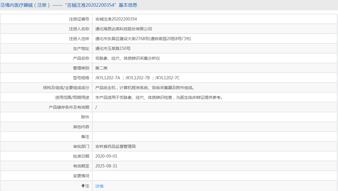Select company name 通化海恩达高科技股份有限公司

[x=124, y=29]
